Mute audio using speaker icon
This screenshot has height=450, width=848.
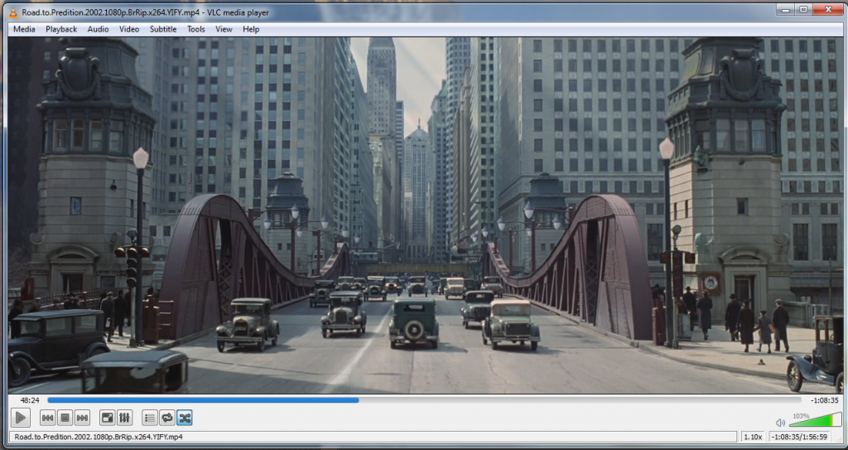click(x=780, y=423)
